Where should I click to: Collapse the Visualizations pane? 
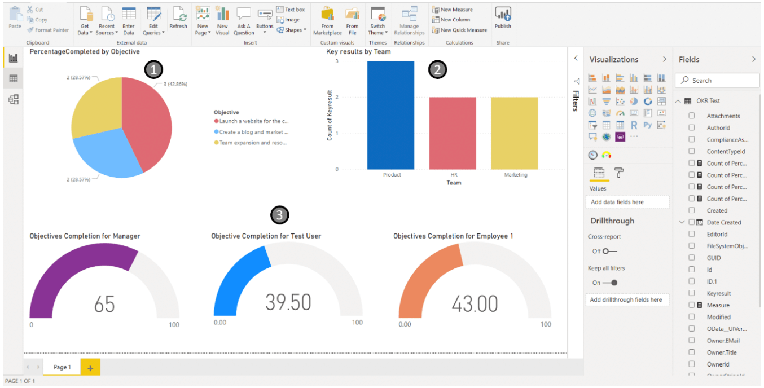(x=664, y=59)
